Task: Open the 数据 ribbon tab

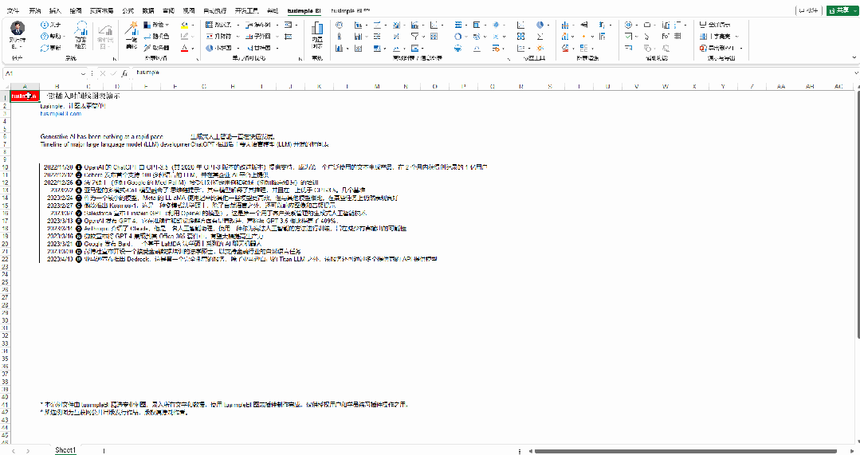Action: (x=148, y=11)
